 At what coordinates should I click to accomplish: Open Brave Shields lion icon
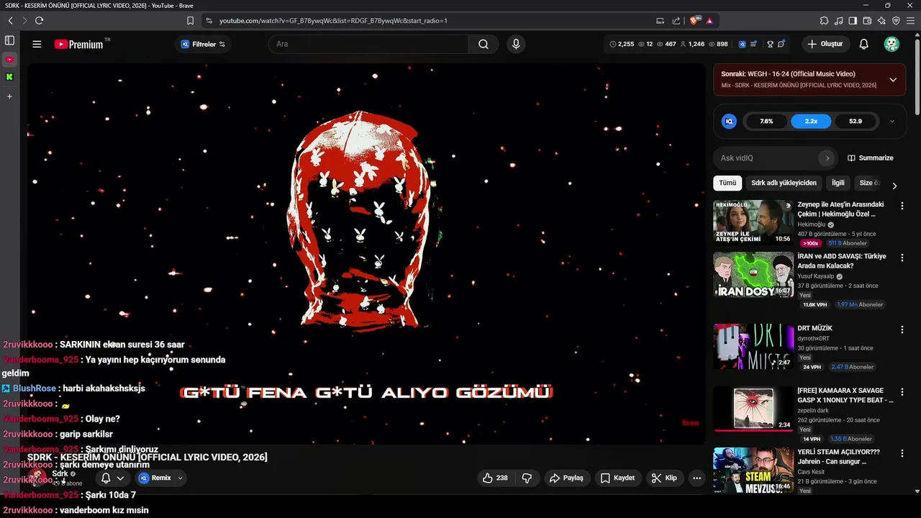pos(694,20)
